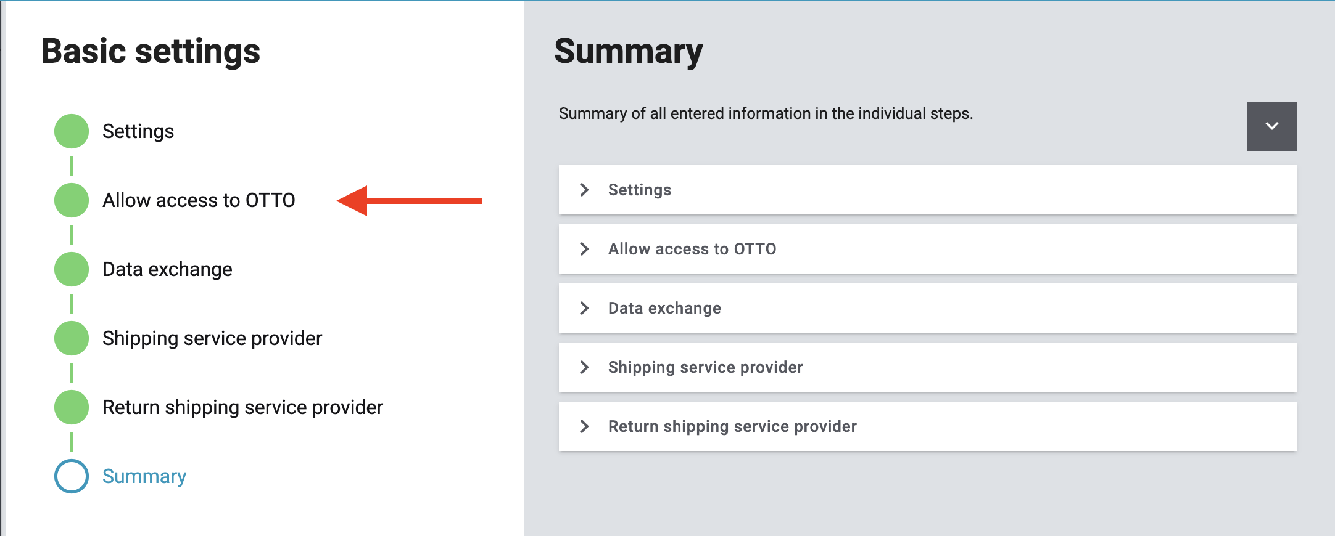This screenshot has height=536, width=1335.
Task: Open the dark dropdown button beside summary description
Action: [1271, 126]
